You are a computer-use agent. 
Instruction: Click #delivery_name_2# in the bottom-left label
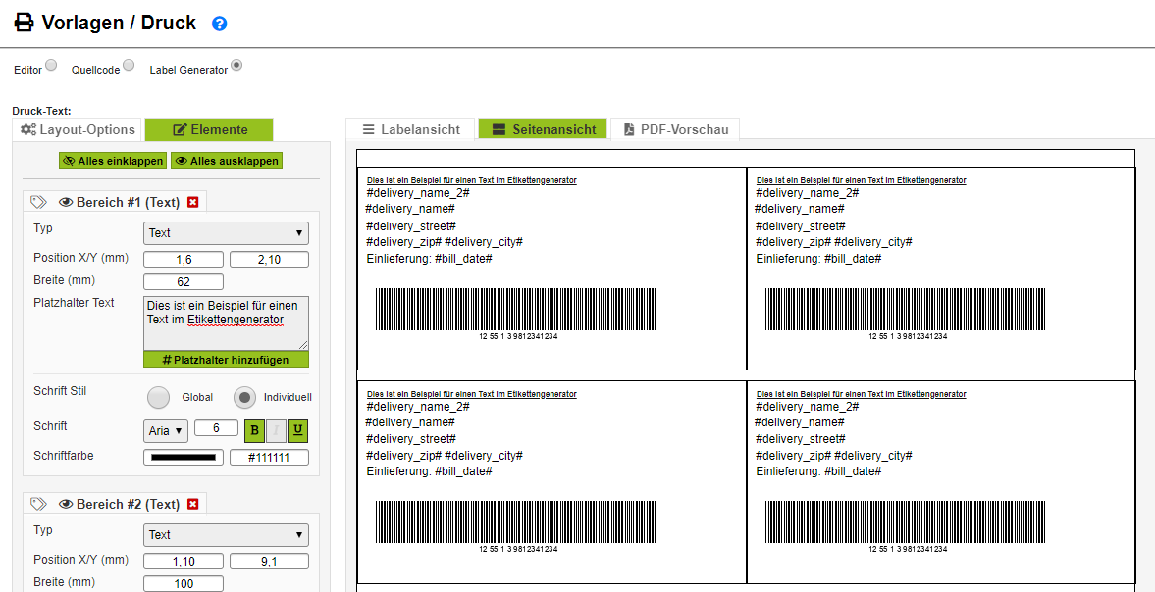[x=418, y=406]
